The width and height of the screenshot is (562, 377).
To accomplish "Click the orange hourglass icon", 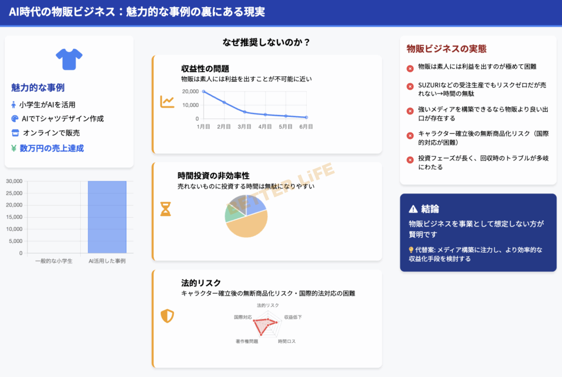I will (165, 209).
